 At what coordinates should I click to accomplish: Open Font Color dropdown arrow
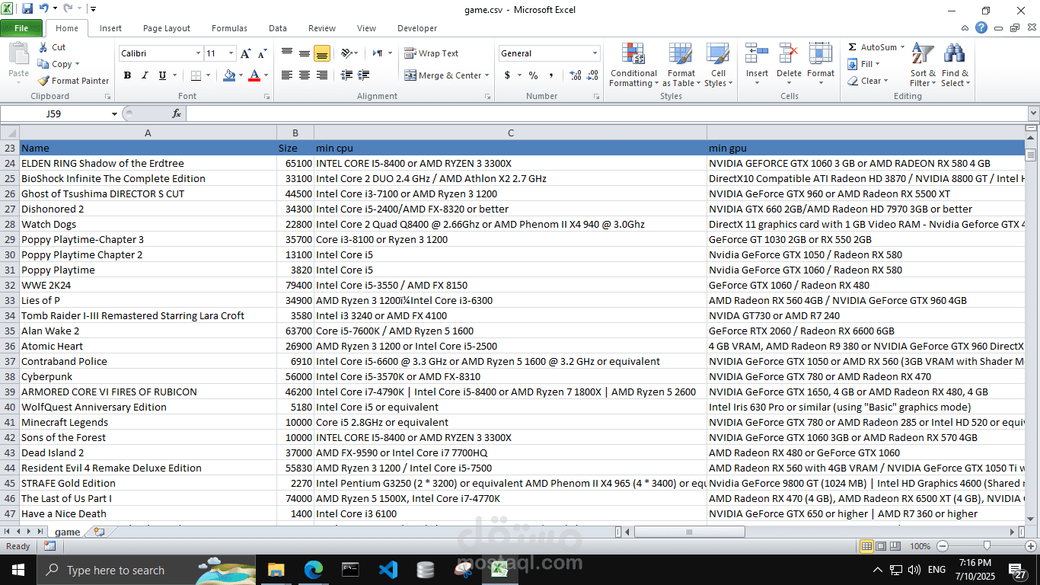click(265, 75)
